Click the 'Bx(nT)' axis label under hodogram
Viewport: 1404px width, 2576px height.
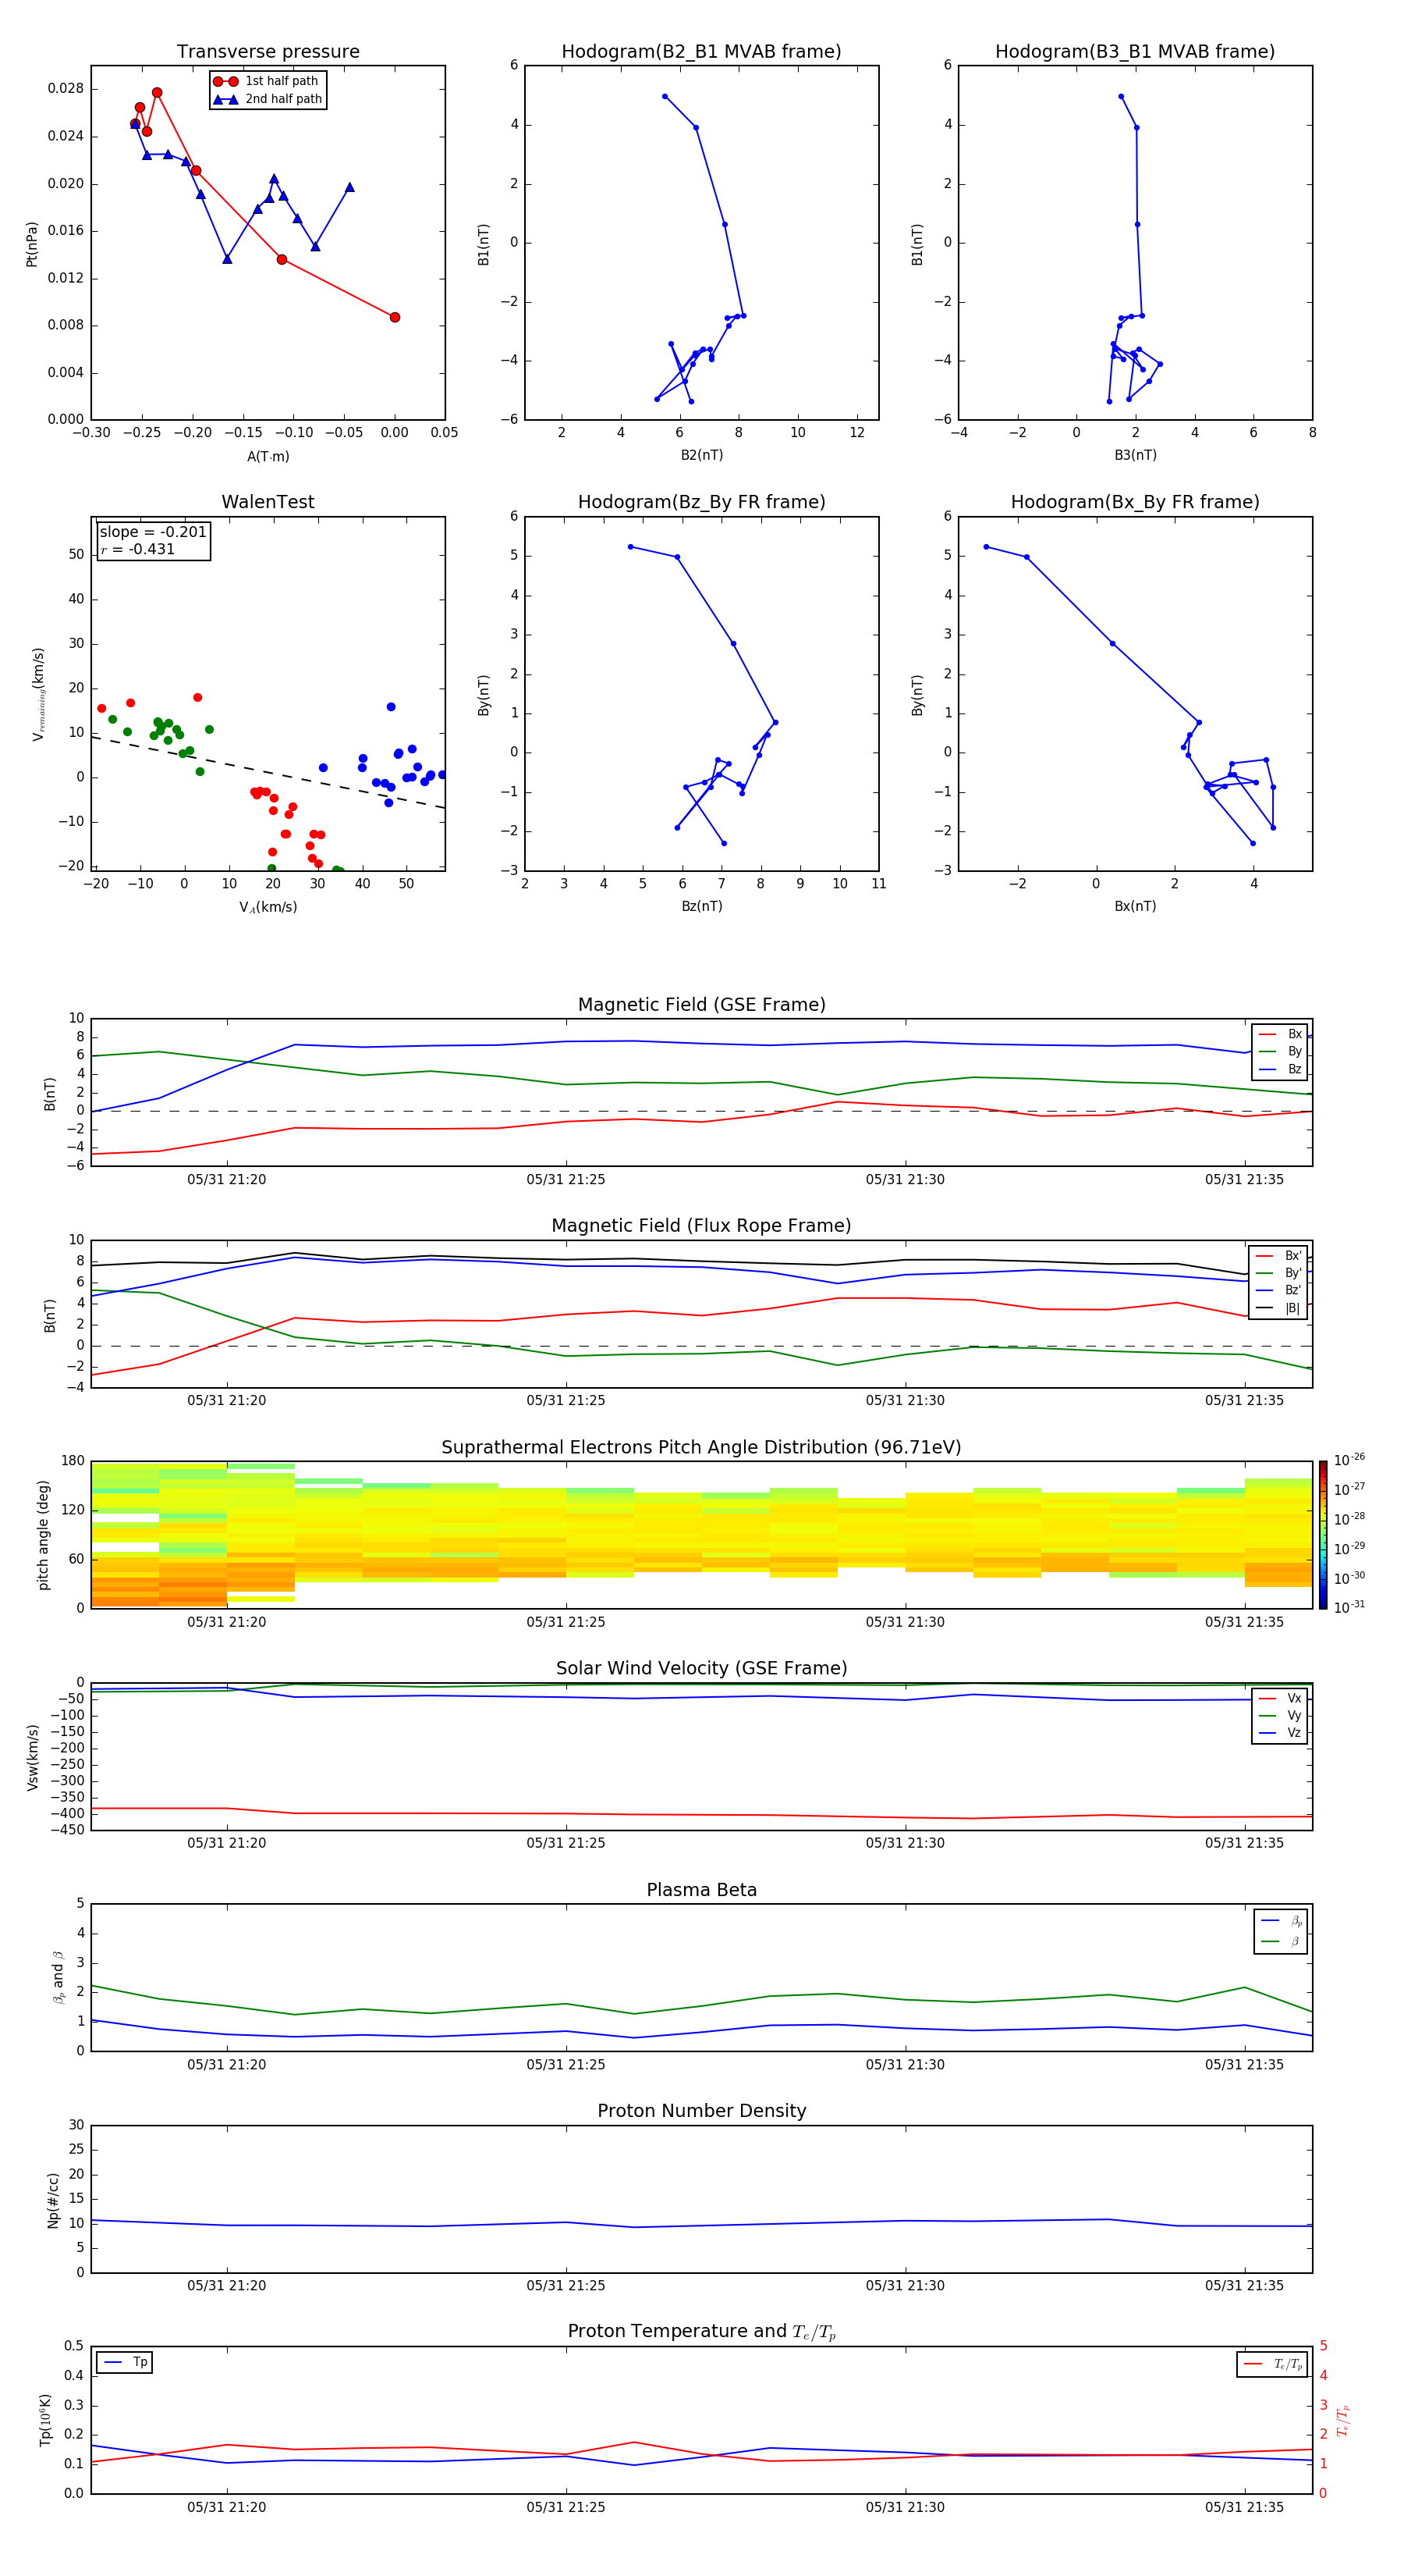pyautogui.click(x=1135, y=906)
